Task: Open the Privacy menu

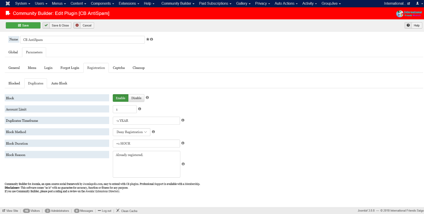Action: (262, 3)
